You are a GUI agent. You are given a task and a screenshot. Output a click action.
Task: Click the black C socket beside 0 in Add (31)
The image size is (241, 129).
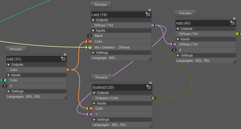click(5, 86)
